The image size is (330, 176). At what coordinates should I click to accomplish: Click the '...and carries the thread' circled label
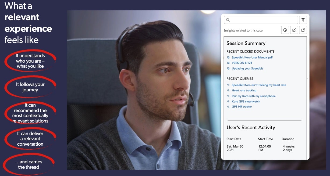click(x=29, y=164)
